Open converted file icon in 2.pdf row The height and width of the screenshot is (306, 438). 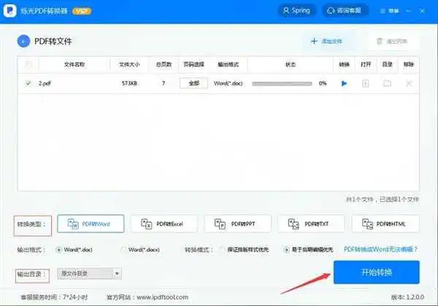click(x=366, y=84)
